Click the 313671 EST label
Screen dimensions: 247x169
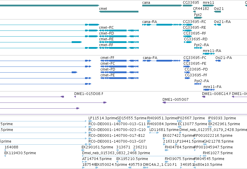[123, 147]
